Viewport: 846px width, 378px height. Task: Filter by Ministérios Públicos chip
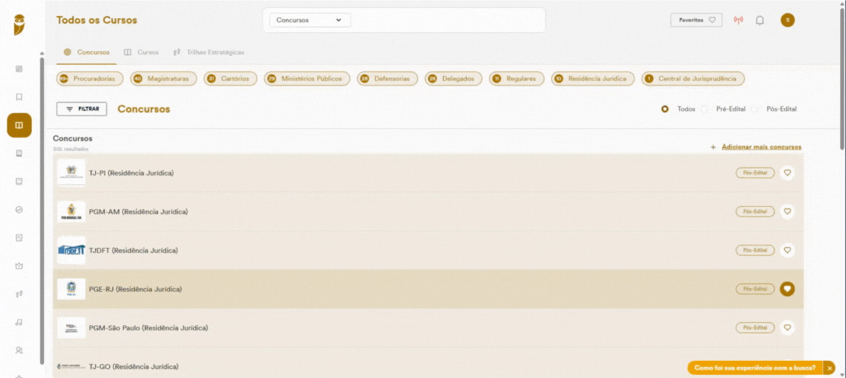(307, 79)
